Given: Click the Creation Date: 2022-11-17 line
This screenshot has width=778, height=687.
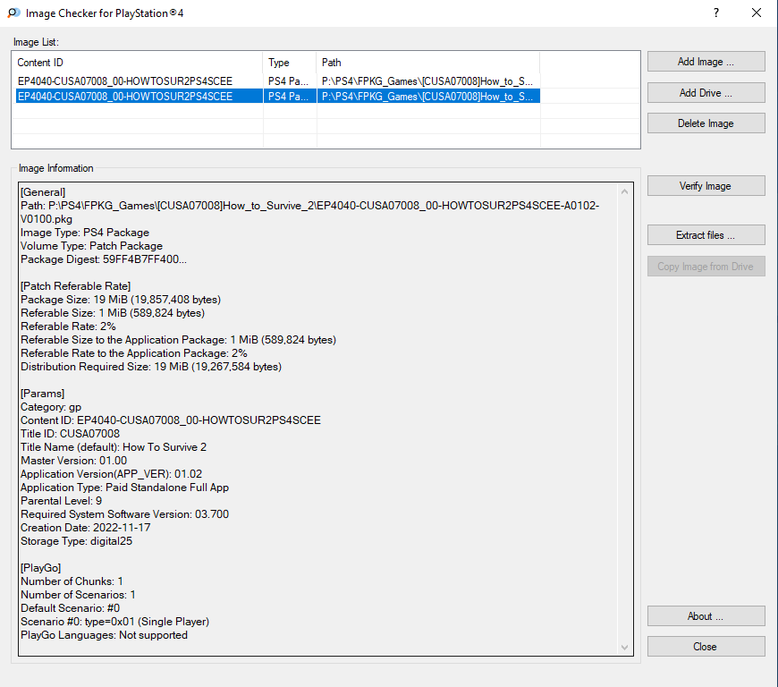Looking at the screenshot, I should coord(86,527).
